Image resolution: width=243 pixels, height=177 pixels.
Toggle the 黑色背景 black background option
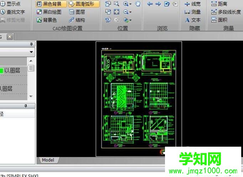pyautogui.click(x=51, y=4)
